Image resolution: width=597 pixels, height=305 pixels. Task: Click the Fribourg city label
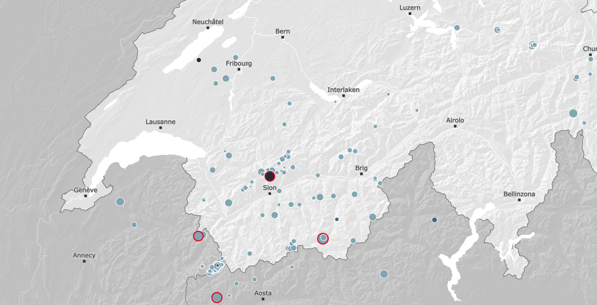[x=239, y=64]
